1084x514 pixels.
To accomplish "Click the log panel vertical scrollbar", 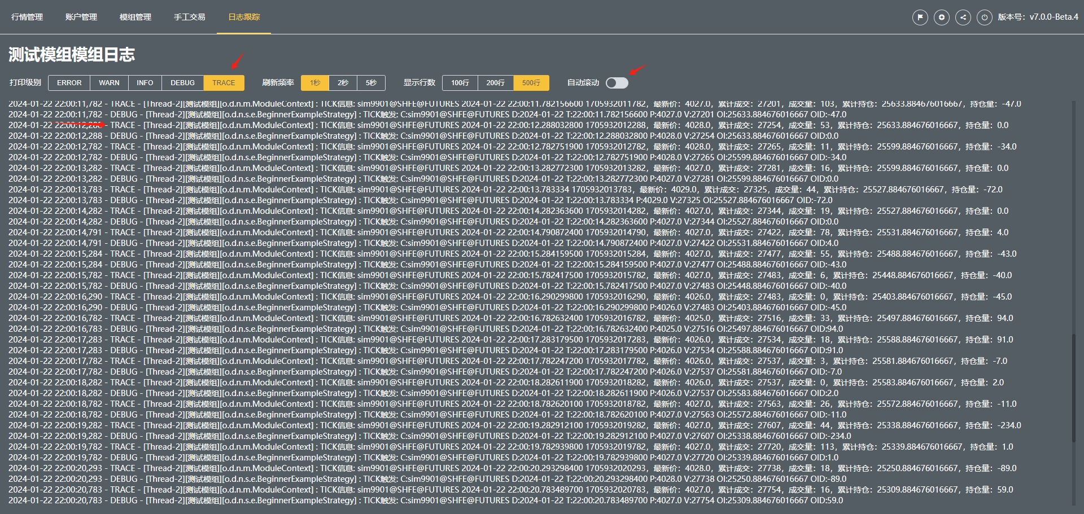I will (1074, 388).
